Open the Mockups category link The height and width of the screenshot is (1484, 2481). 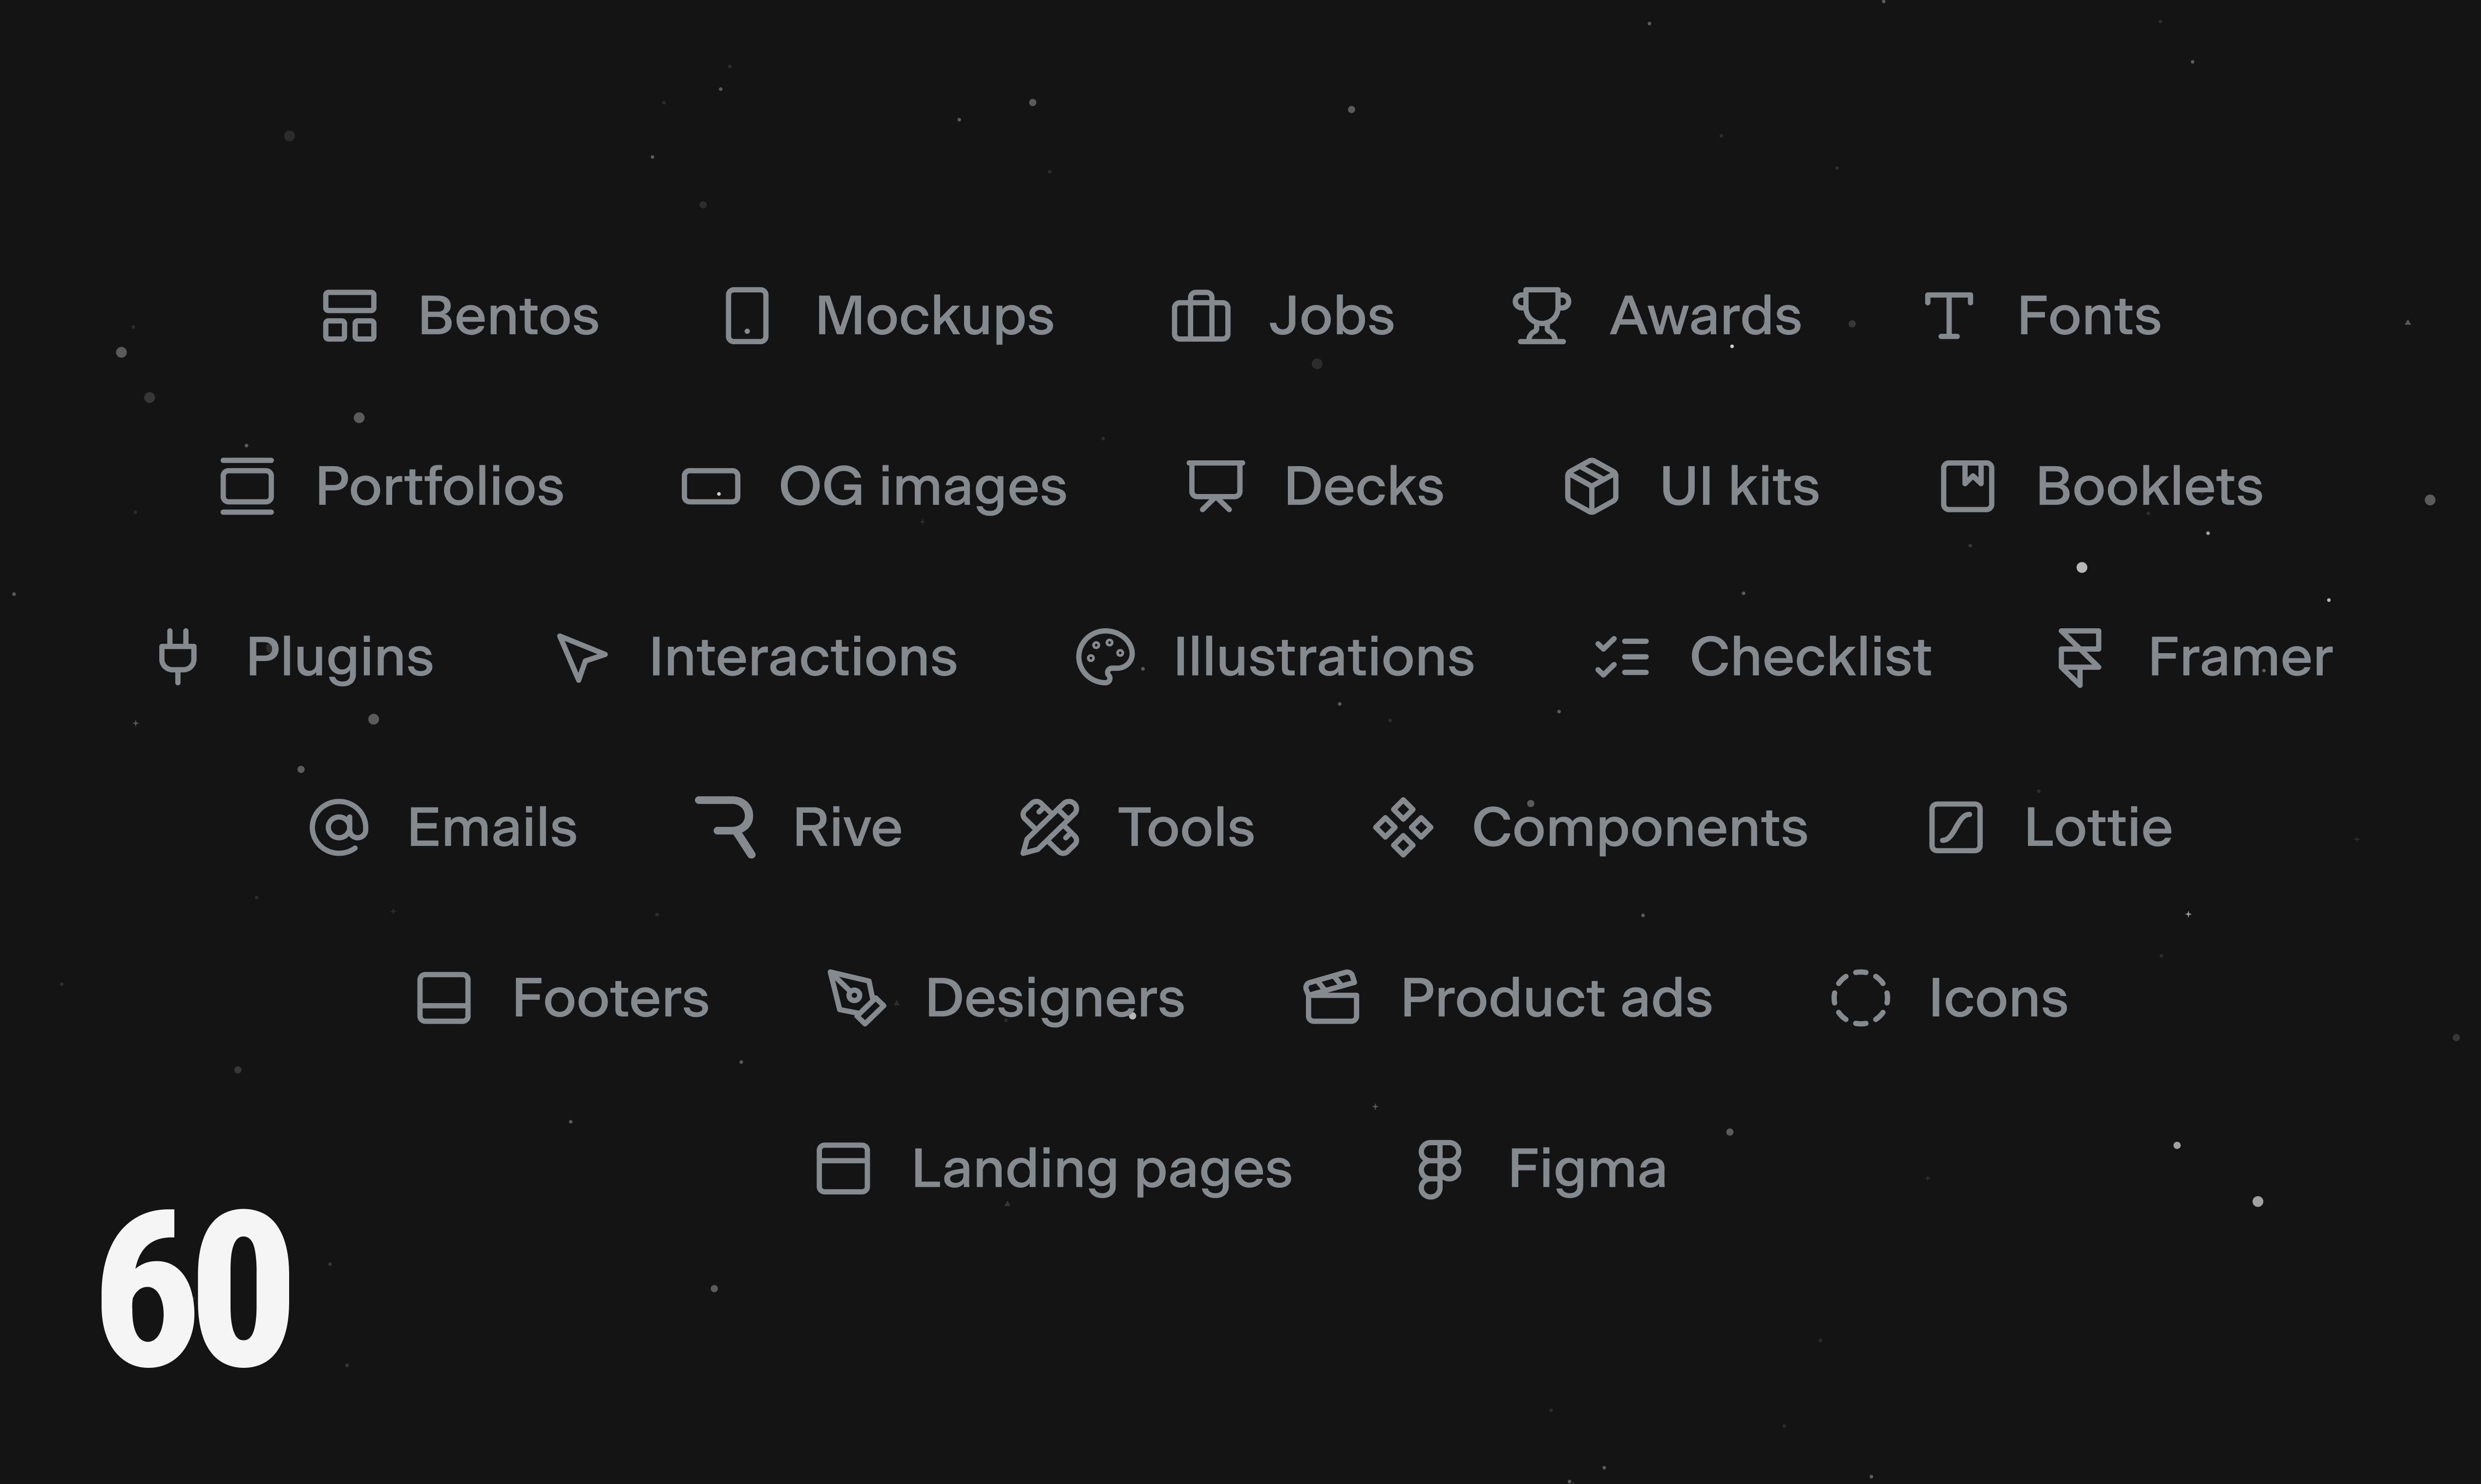(x=934, y=318)
